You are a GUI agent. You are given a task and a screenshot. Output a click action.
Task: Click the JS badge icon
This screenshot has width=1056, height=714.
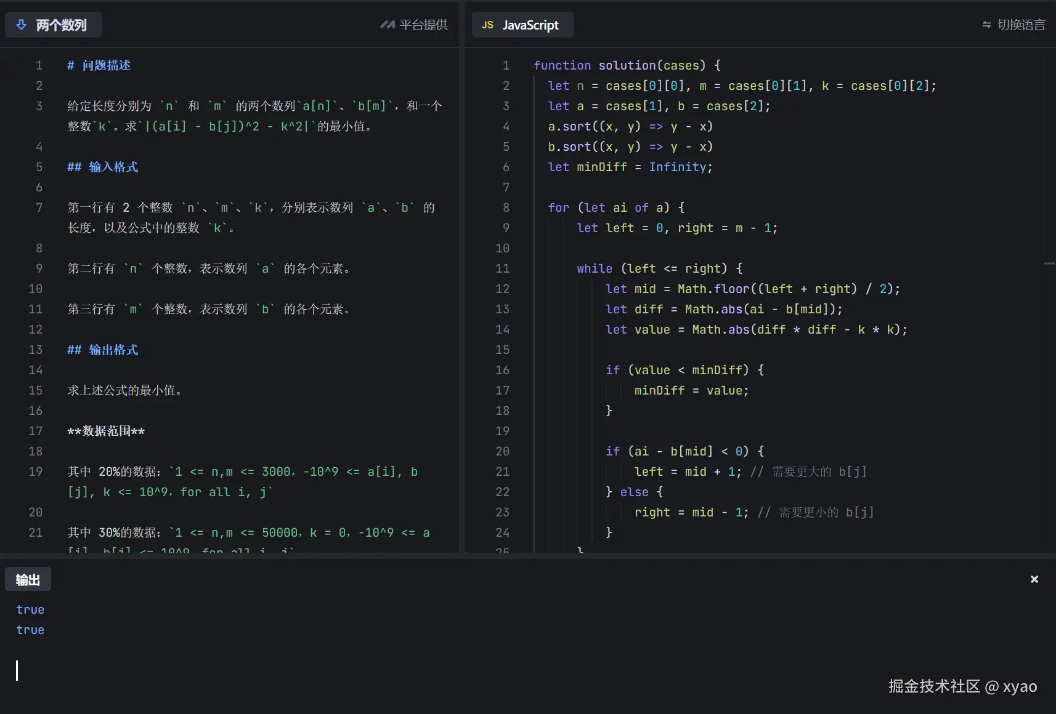click(x=487, y=25)
